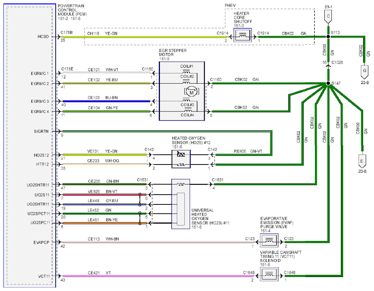Click the EGR Stepper Motor title
This screenshot has height=291, width=374.
pyautogui.click(x=173, y=53)
